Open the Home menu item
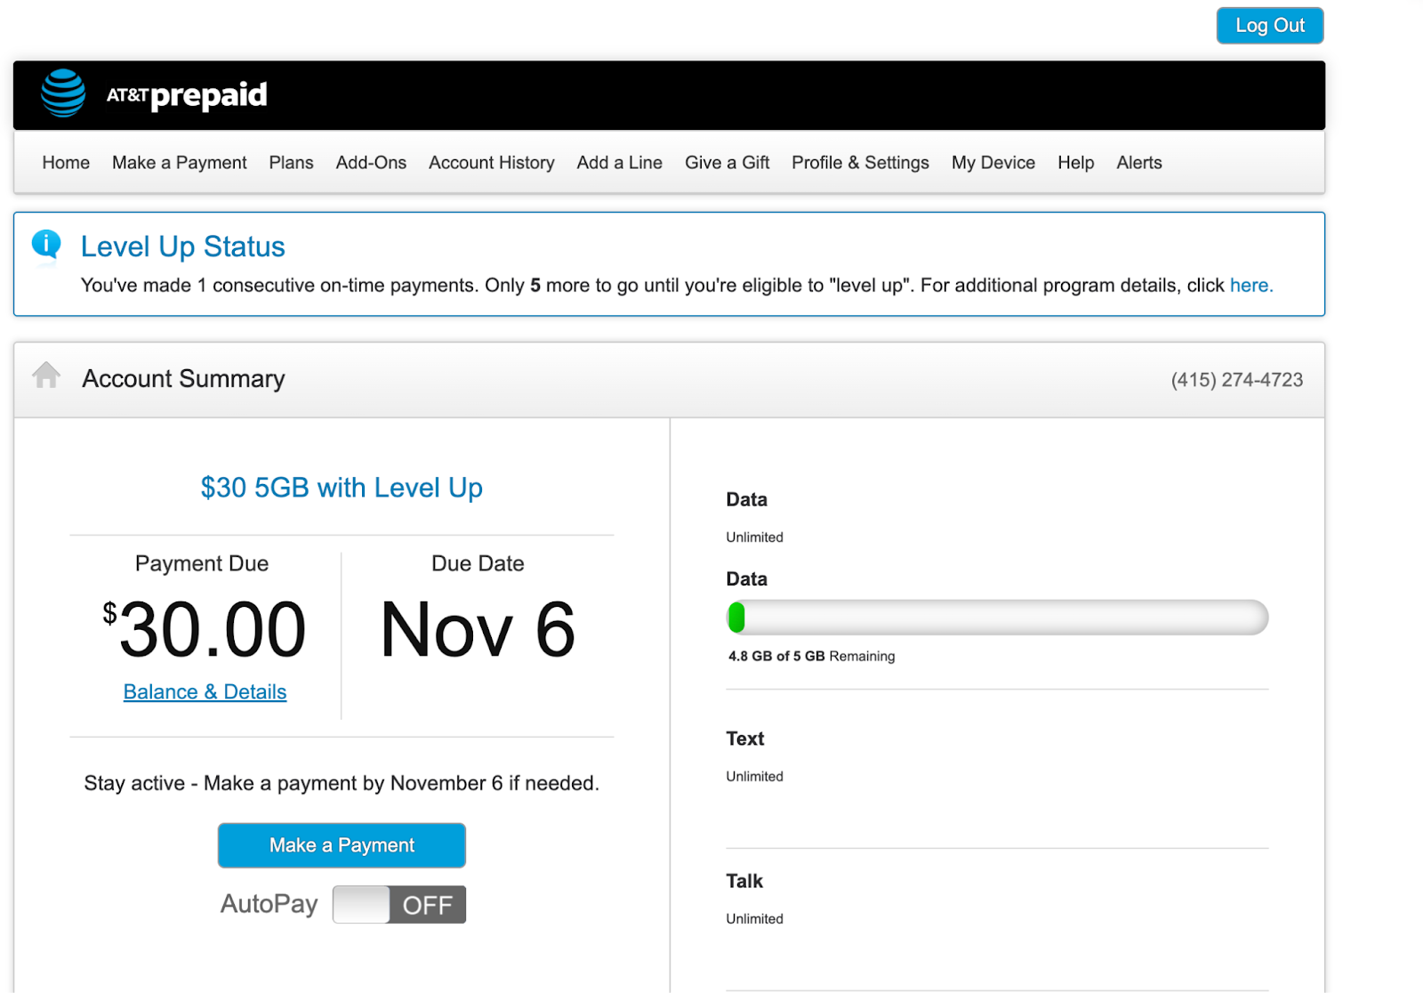The height and width of the screenshot is (993, 1423). click(x=66, y=163)
